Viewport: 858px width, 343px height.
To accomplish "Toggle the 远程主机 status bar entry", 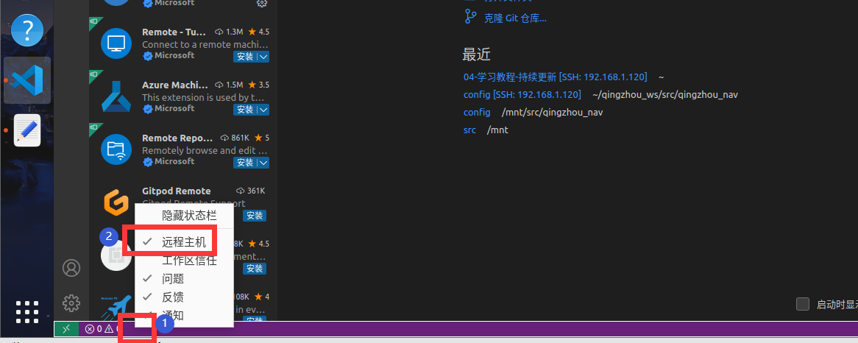I will 184,241.
